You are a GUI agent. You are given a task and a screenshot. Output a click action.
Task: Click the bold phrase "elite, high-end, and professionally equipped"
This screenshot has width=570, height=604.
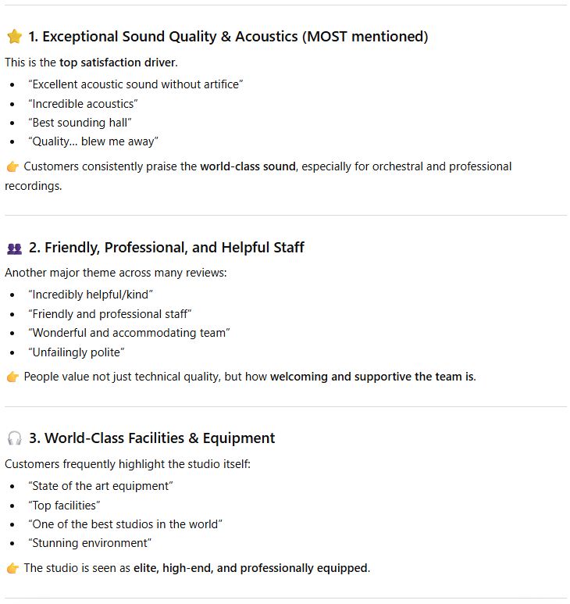[250, 568]
